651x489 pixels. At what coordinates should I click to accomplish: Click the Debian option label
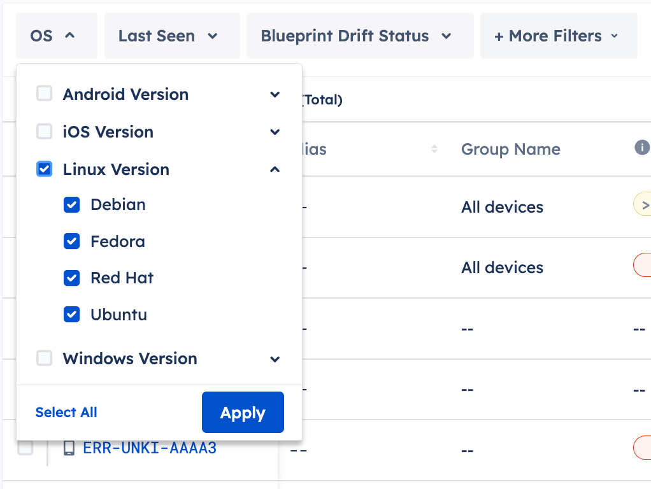tap(118, 204)
